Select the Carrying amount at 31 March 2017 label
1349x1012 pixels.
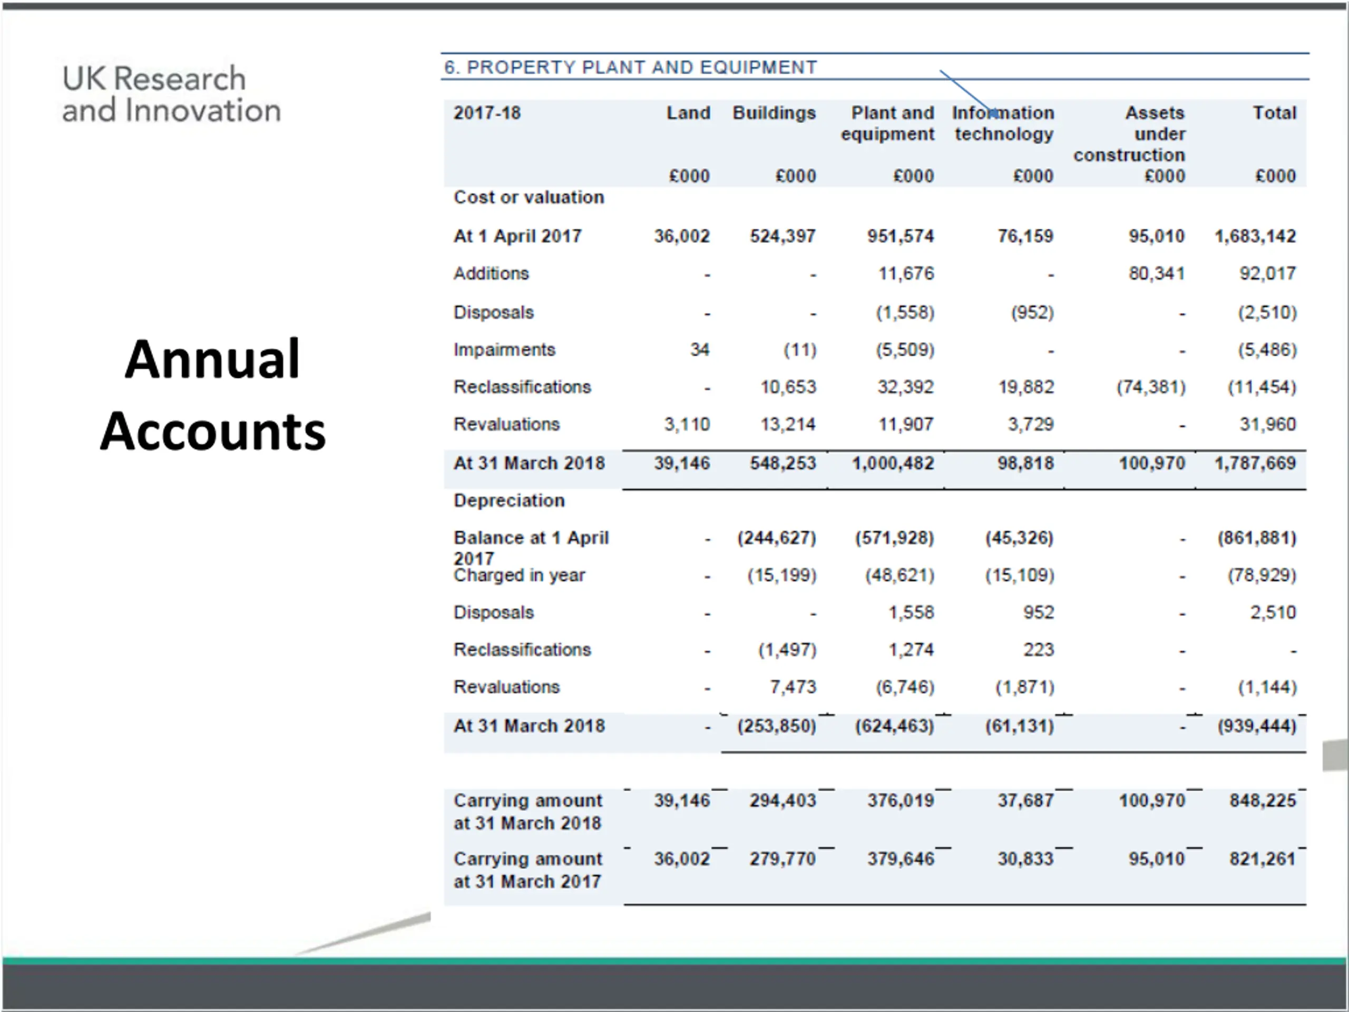(x=527, y=870)
